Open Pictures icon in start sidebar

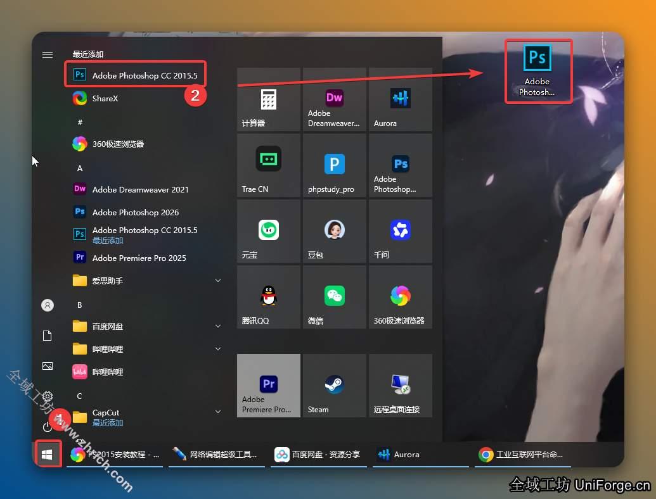[48, 366]
